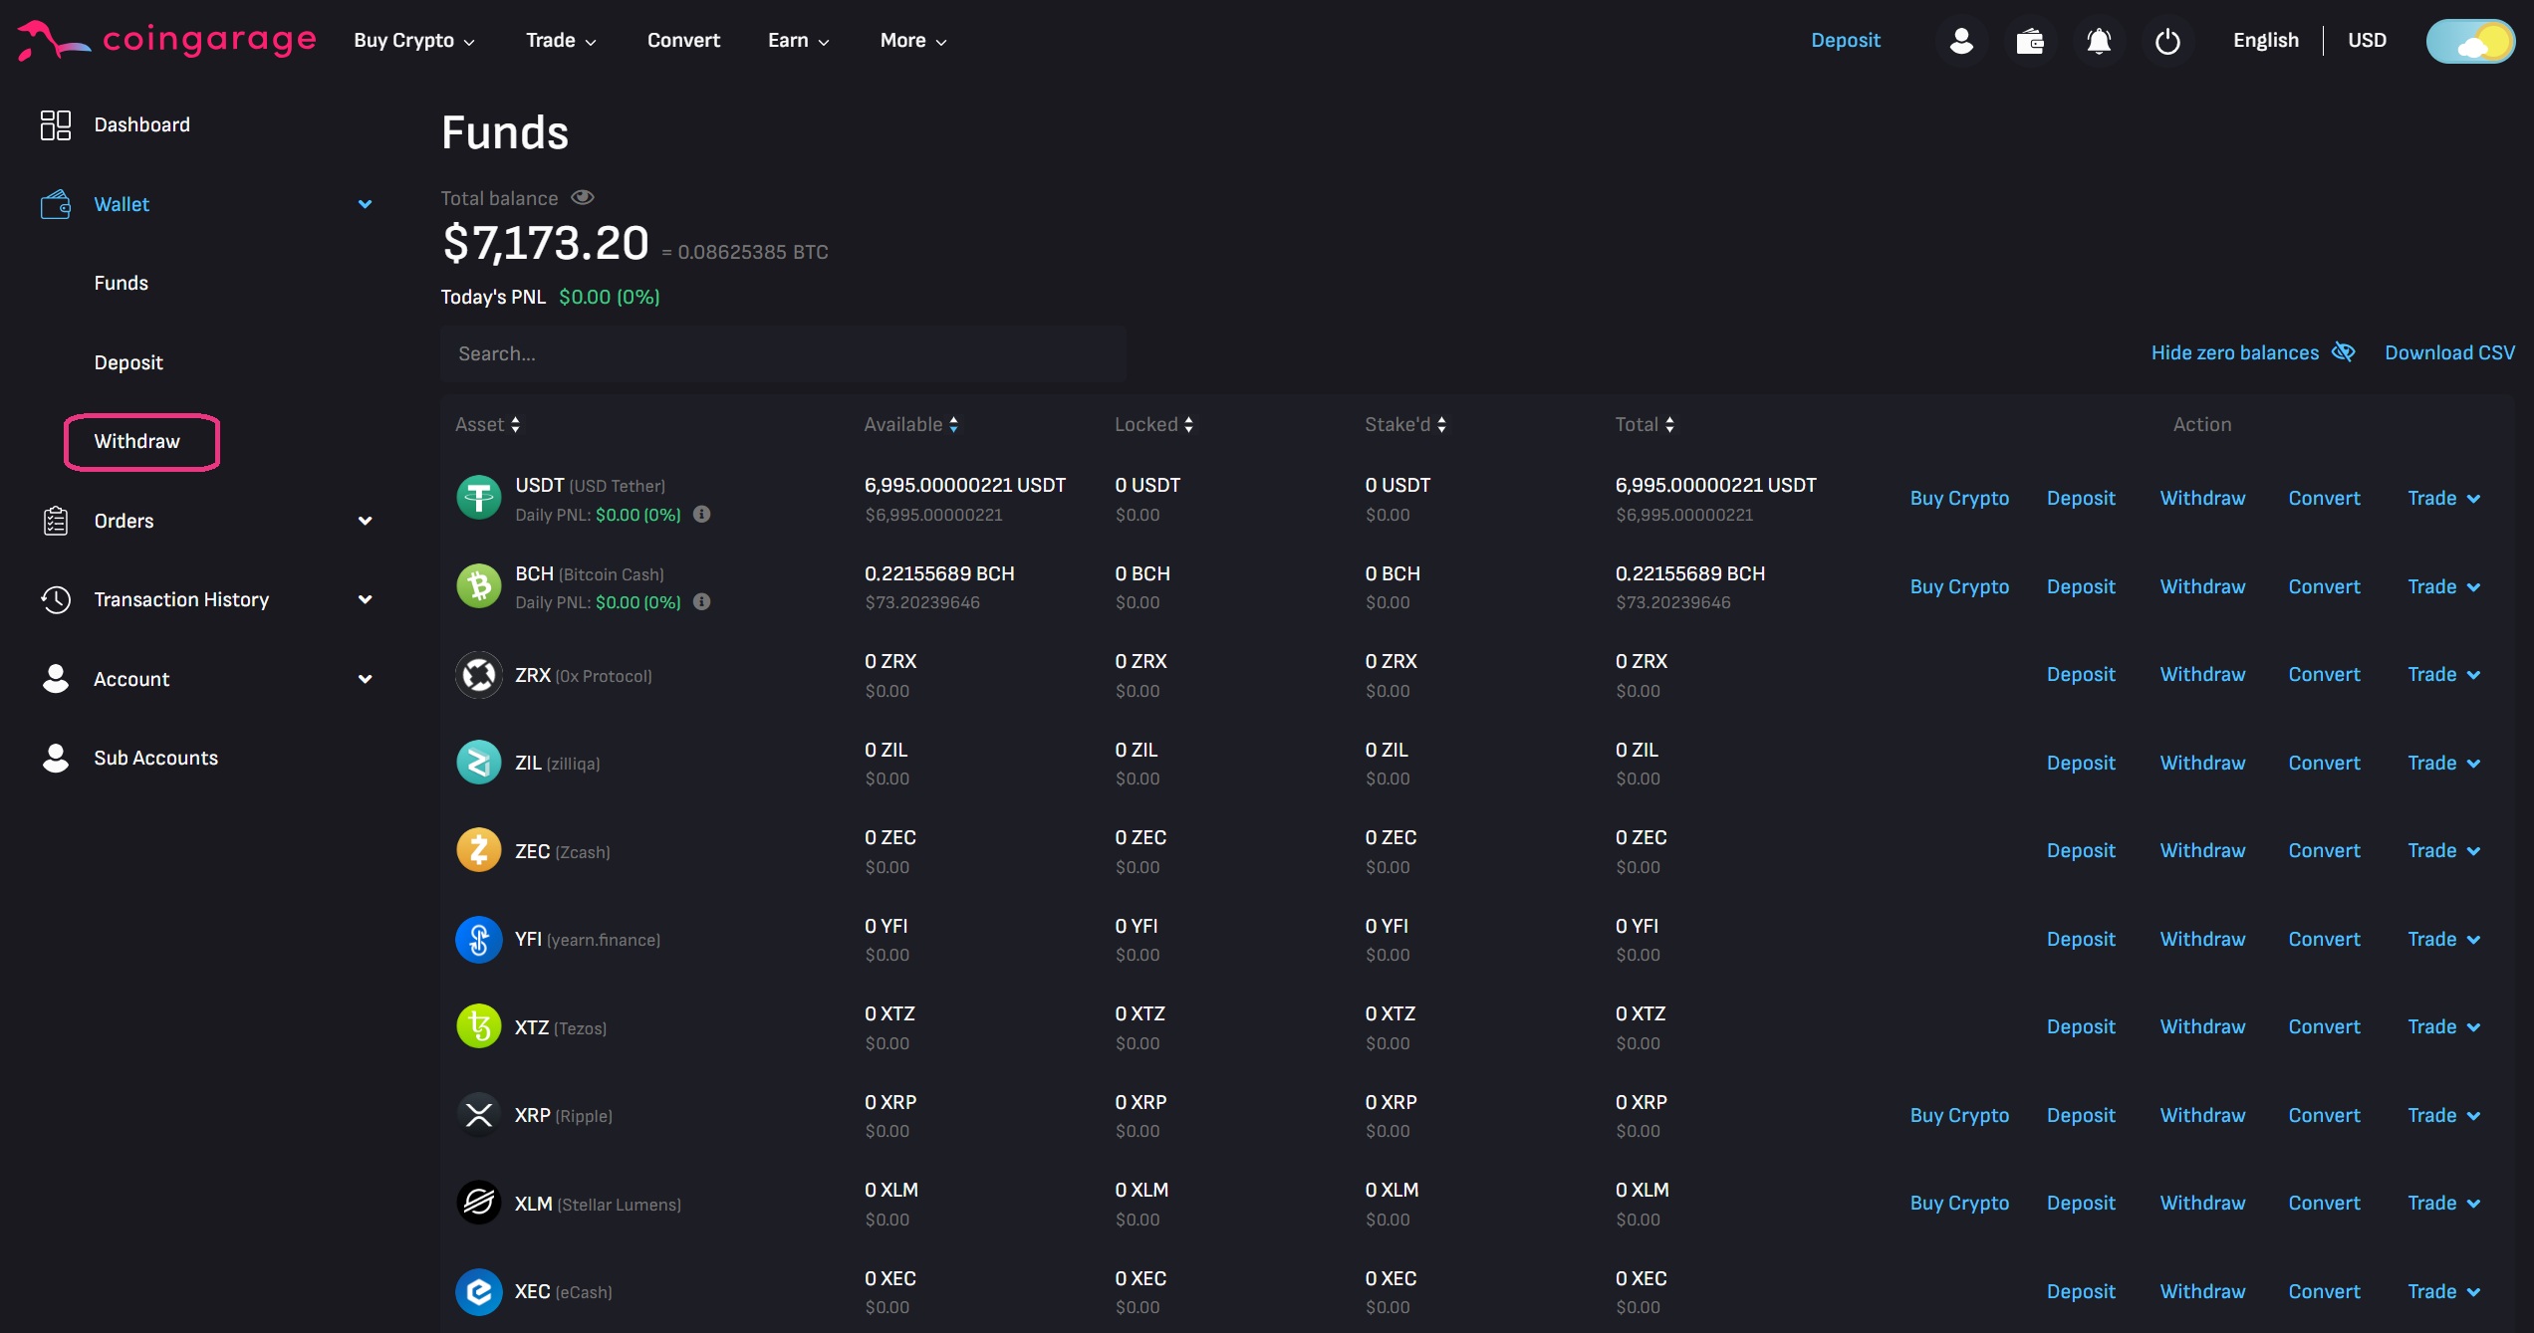The width and height of the screenshot is (2534, 1333).
Task: Click the power logout icon
Action: (2166, 41)
